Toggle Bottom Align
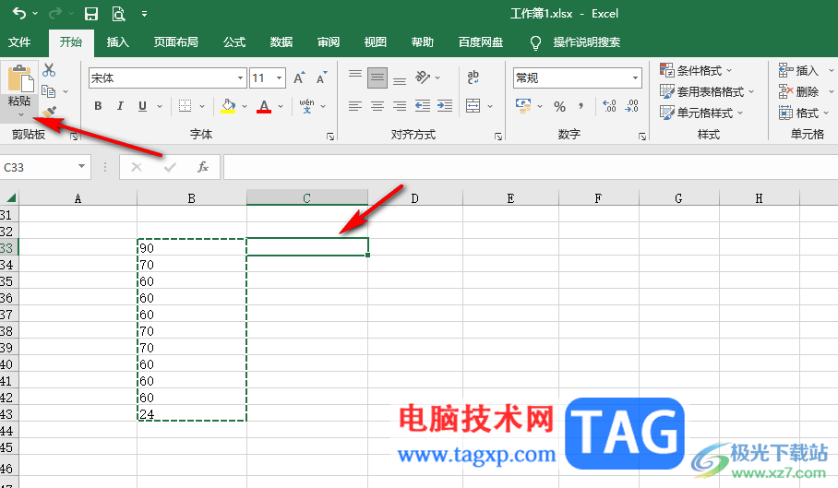838x488 pixels. [x=400, y=78]
